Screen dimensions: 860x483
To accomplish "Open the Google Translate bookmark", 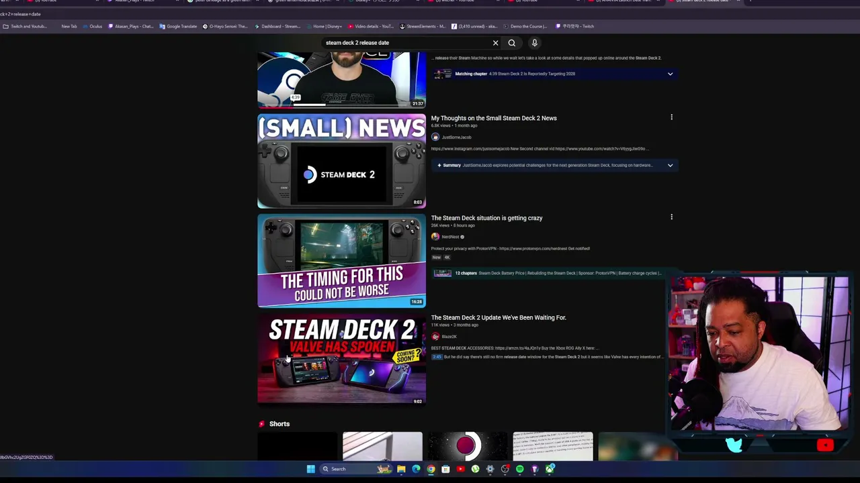I will 178,26.
